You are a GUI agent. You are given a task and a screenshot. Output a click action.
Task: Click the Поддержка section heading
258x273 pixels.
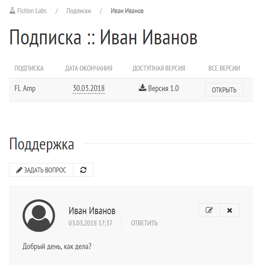41,144
